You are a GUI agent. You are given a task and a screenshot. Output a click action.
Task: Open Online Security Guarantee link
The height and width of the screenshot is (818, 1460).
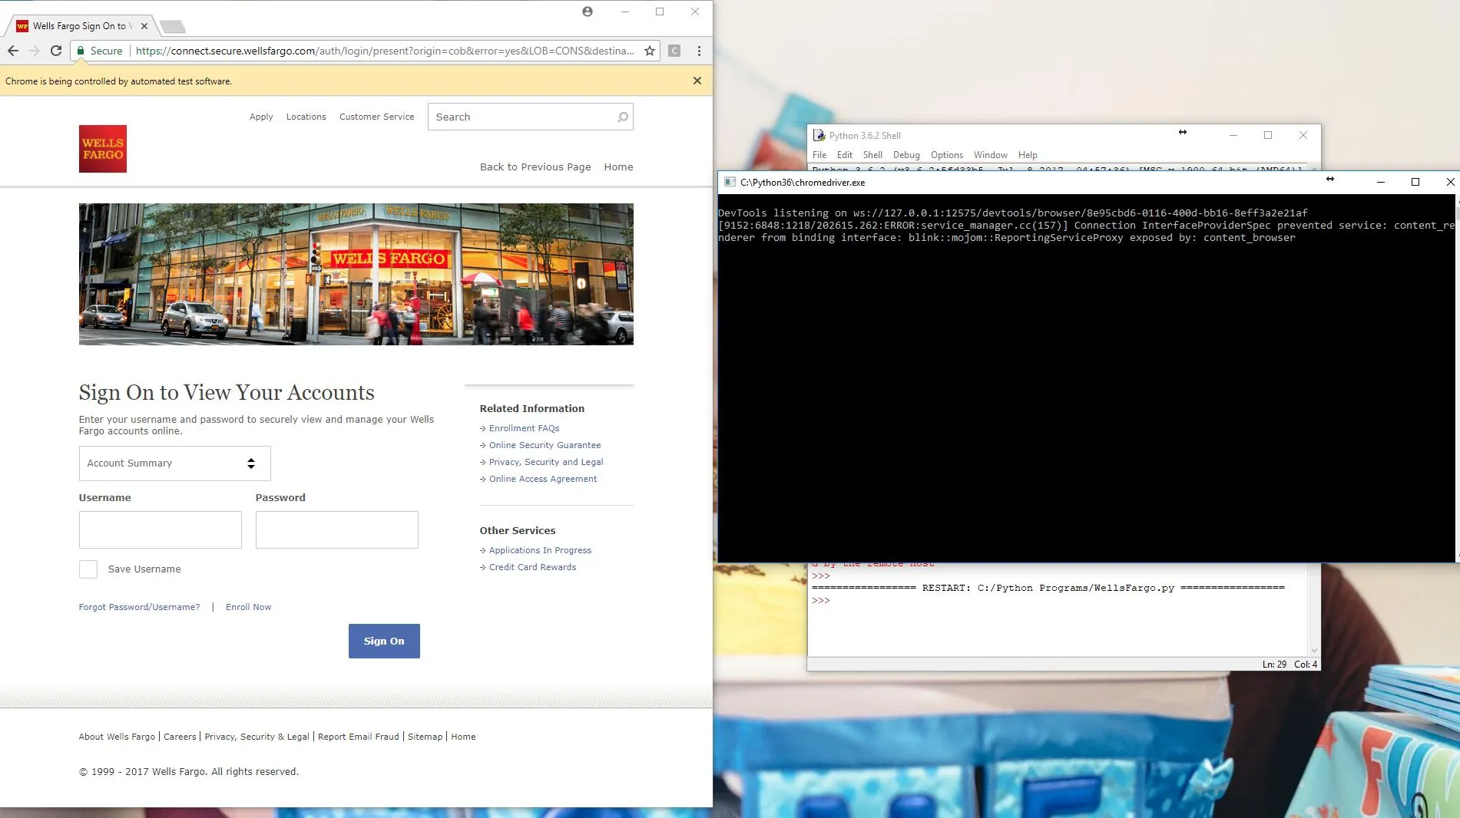pos(545,445)
